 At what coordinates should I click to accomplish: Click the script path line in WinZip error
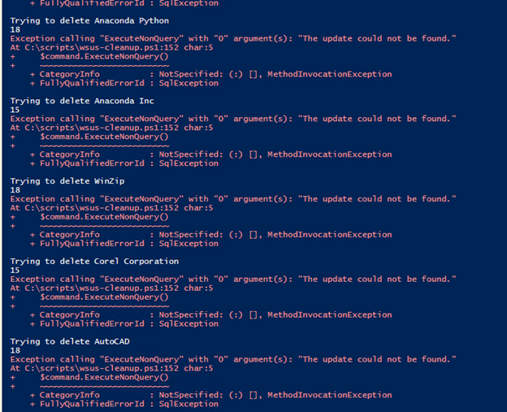[x=111, y=208]
